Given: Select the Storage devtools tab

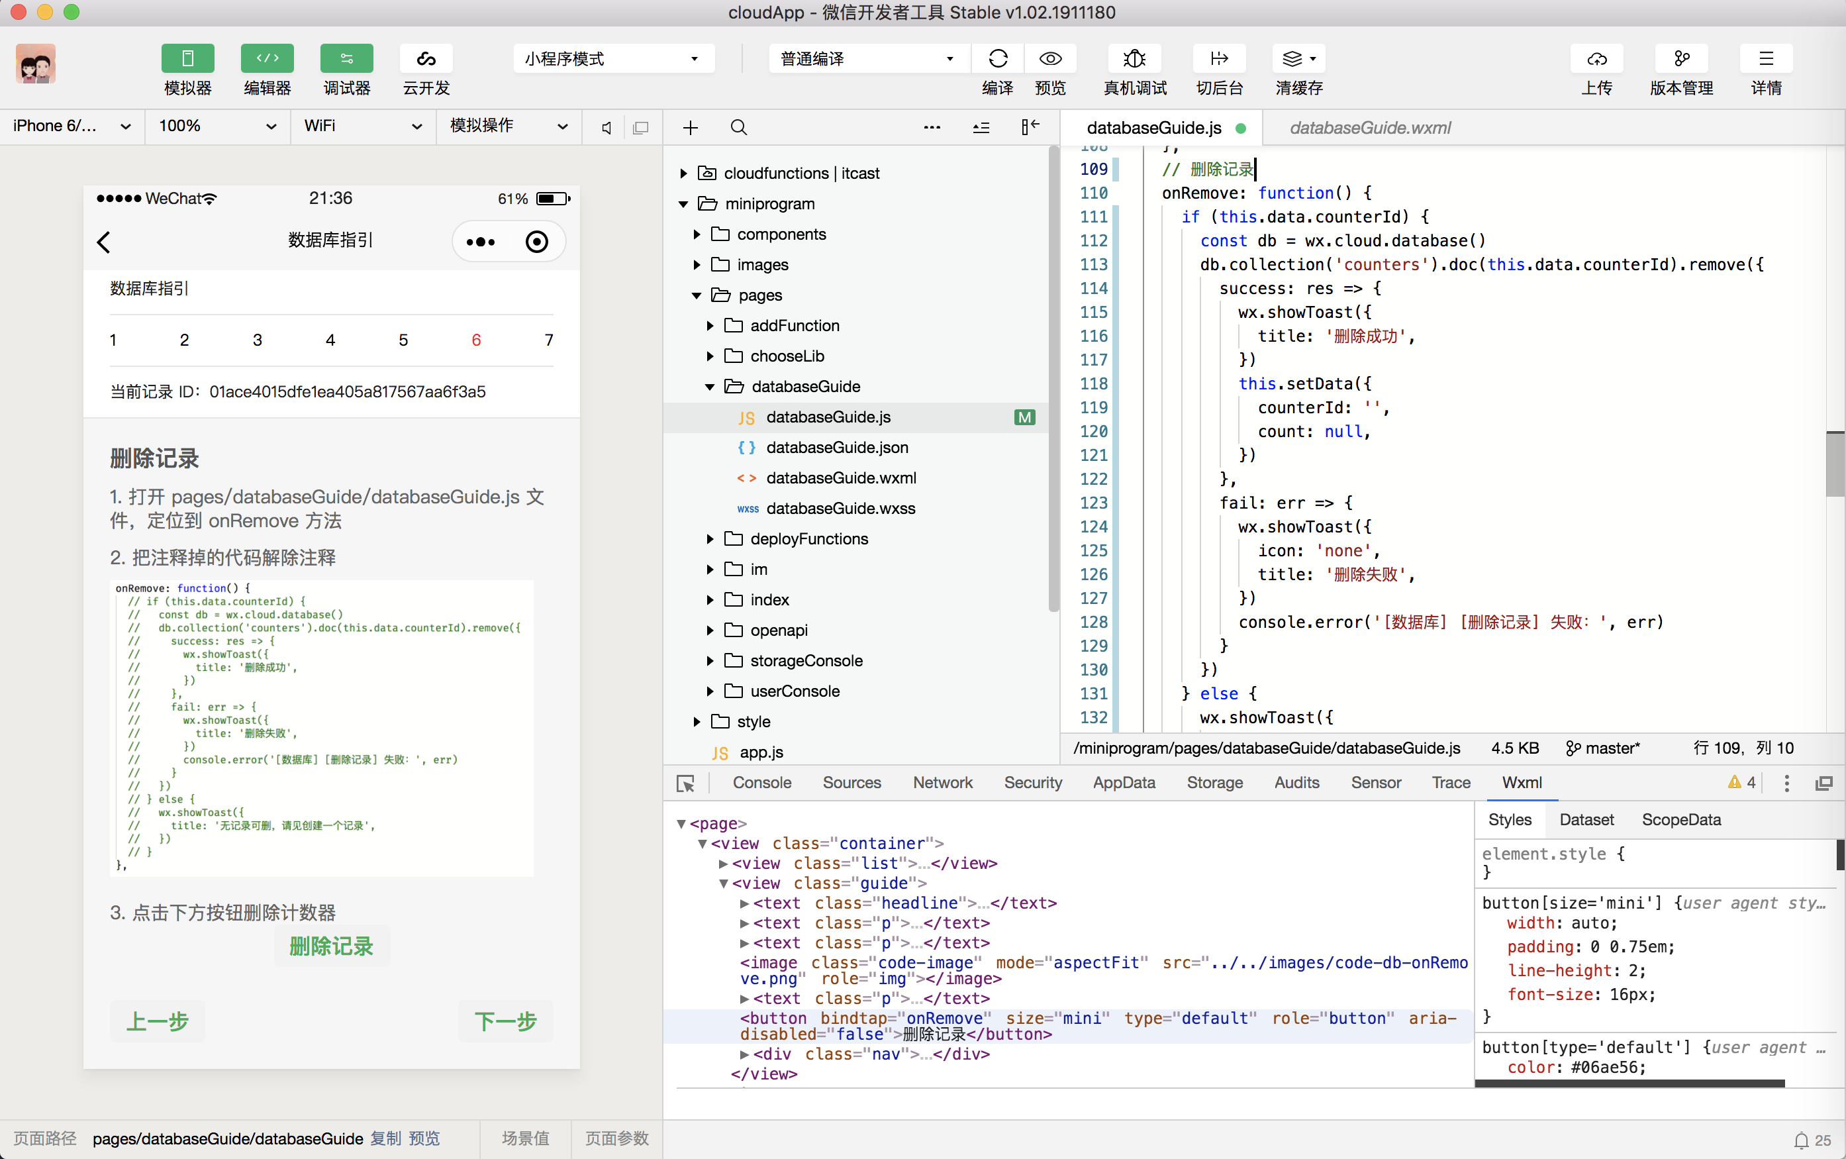Looking at the screenshot, I should point(1214,783).
